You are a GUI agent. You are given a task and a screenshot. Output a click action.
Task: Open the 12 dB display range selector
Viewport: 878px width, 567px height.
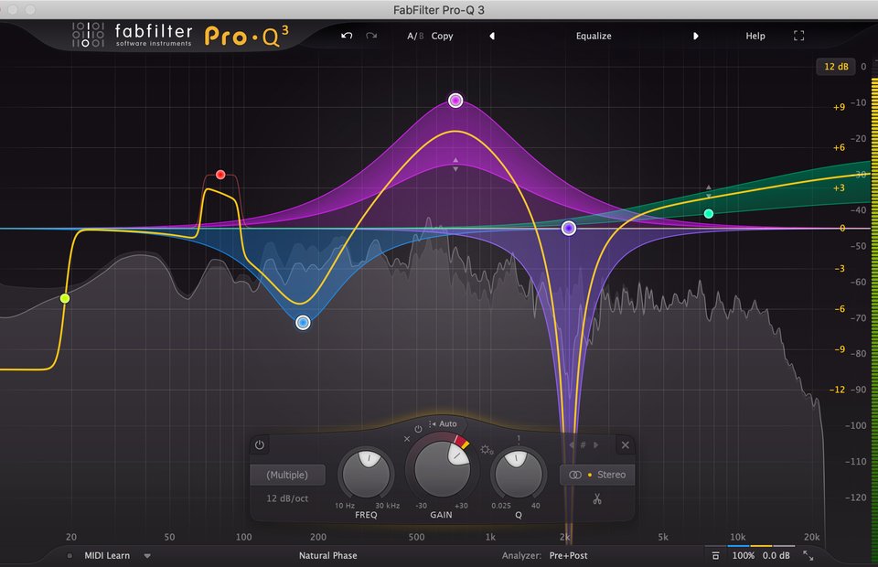835,67
